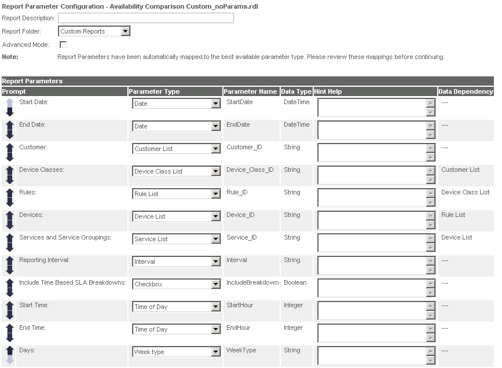Click reorder arrows beside Device Classes
502x368 pixels.
pyautogui.click(x=10, y=175)
